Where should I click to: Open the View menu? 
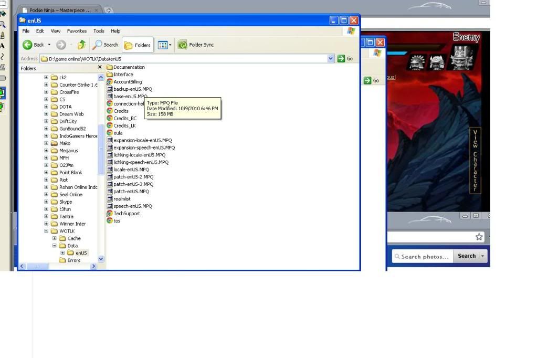tap(56, 31)
